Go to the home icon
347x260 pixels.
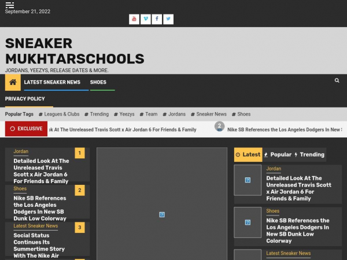coord(13,83)
